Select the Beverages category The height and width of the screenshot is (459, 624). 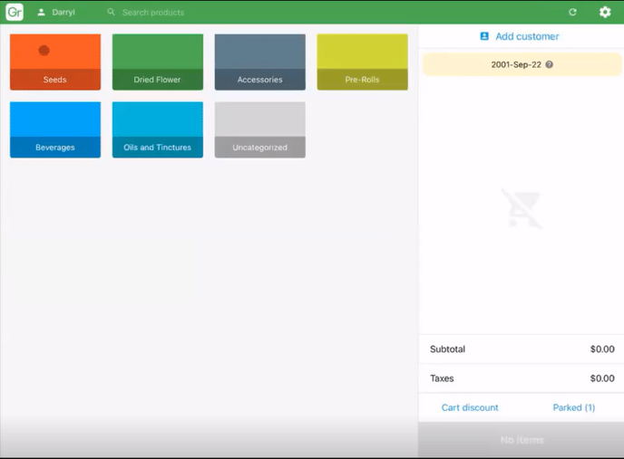(x=55, y=130)
